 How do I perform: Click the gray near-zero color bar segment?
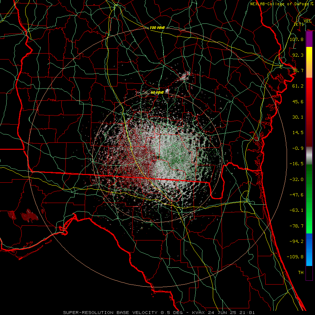pyautogui.click(x=309, y=156)
